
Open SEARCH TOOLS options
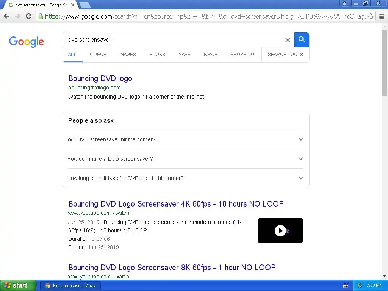coord(285,55)
